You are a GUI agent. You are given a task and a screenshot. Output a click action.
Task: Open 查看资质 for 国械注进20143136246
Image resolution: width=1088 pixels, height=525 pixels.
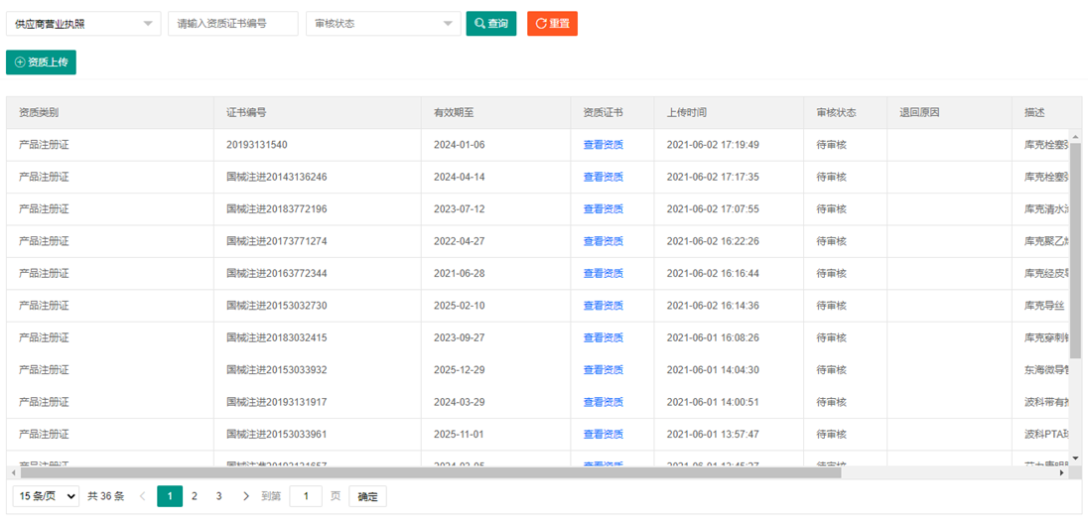603,177
